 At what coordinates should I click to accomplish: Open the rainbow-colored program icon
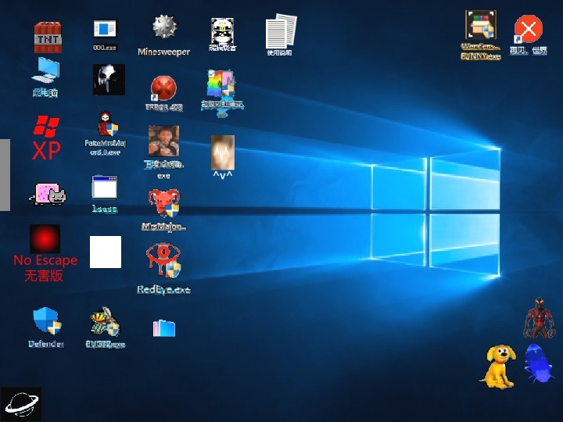tap(222, 93)
